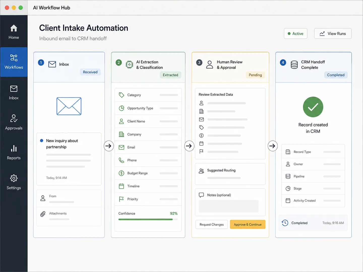
Task: Click the Completed clock history icon
Action: pos(285,223)
